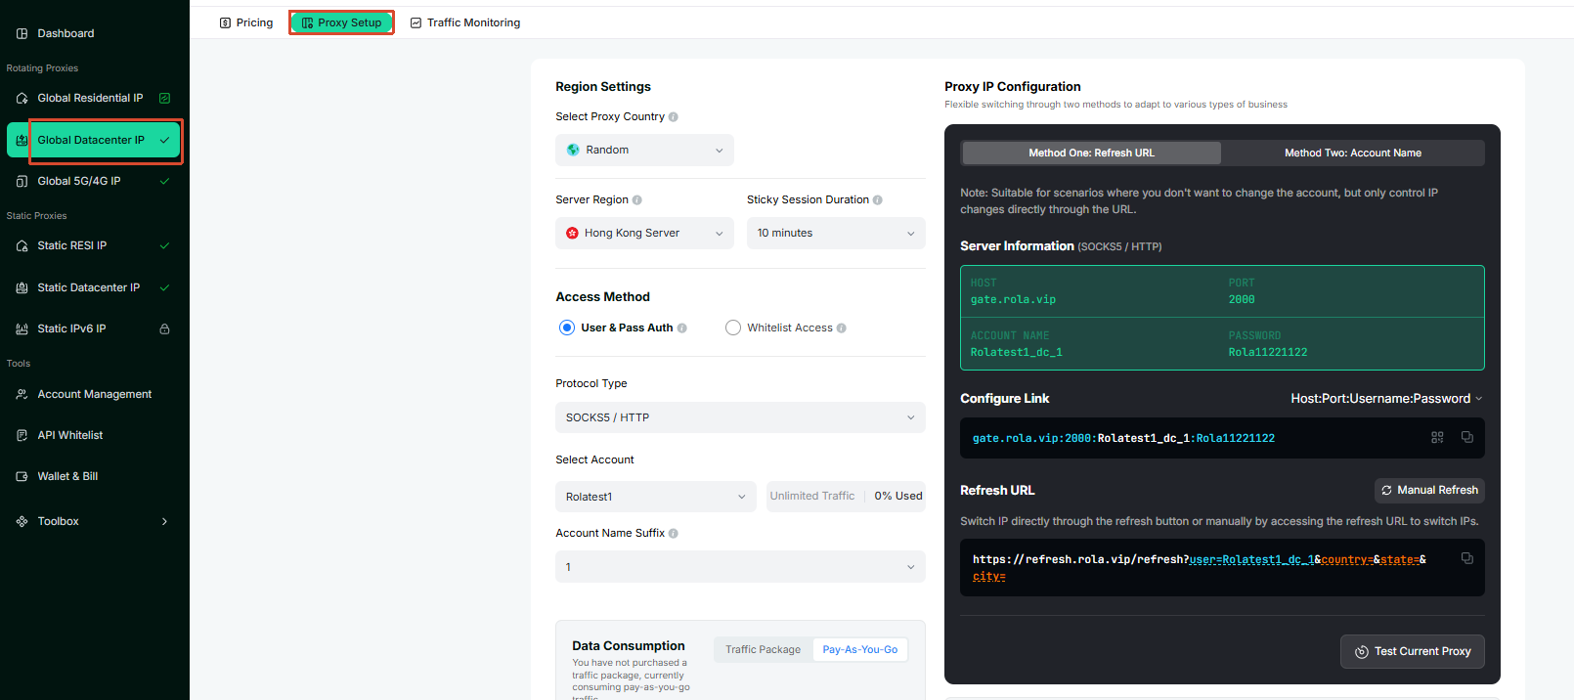The image size is (1574, 700).
Task: Switch to the Pricing tab
Action: click(x=246, y=22)
